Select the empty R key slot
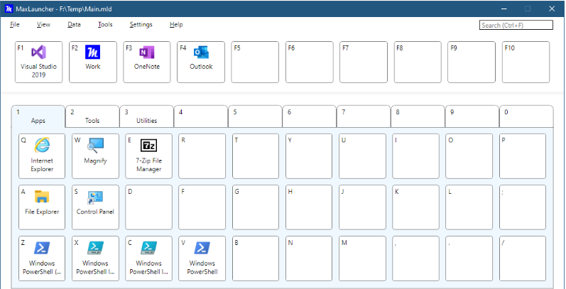The width and height of the screenshot is (566, 289). [x=202, y=156]
